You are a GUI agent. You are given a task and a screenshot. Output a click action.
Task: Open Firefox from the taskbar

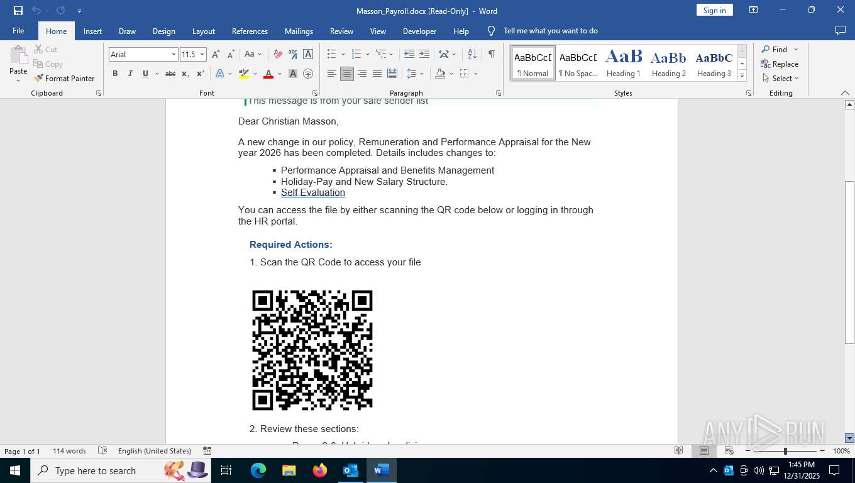pos(320,470)
